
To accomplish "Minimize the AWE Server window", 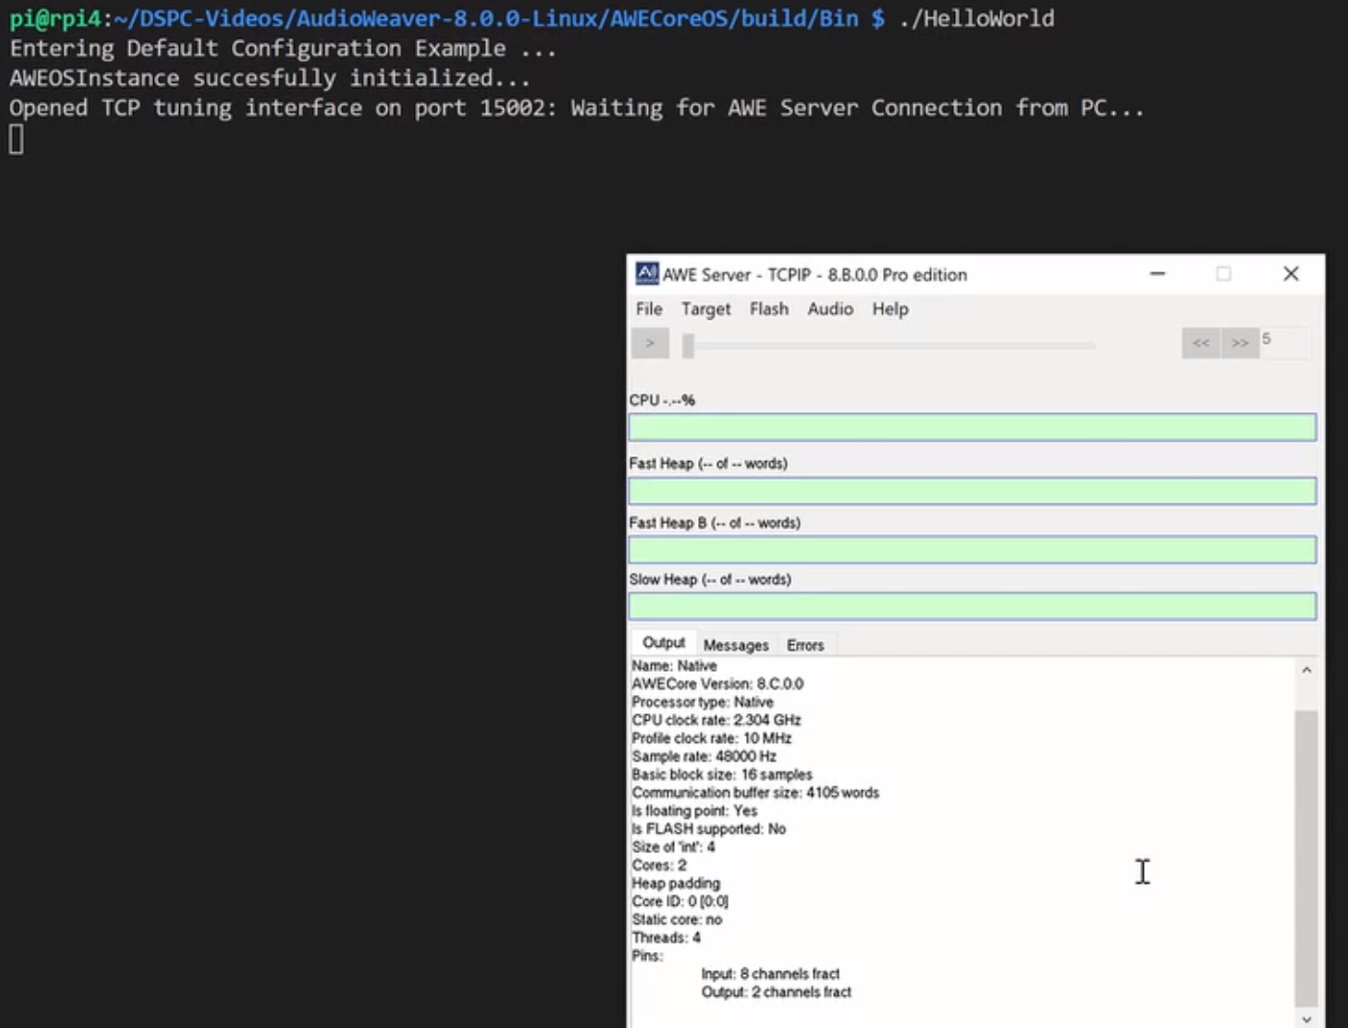I will 1157,274.
